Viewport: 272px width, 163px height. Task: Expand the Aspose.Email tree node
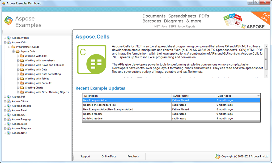5,110
